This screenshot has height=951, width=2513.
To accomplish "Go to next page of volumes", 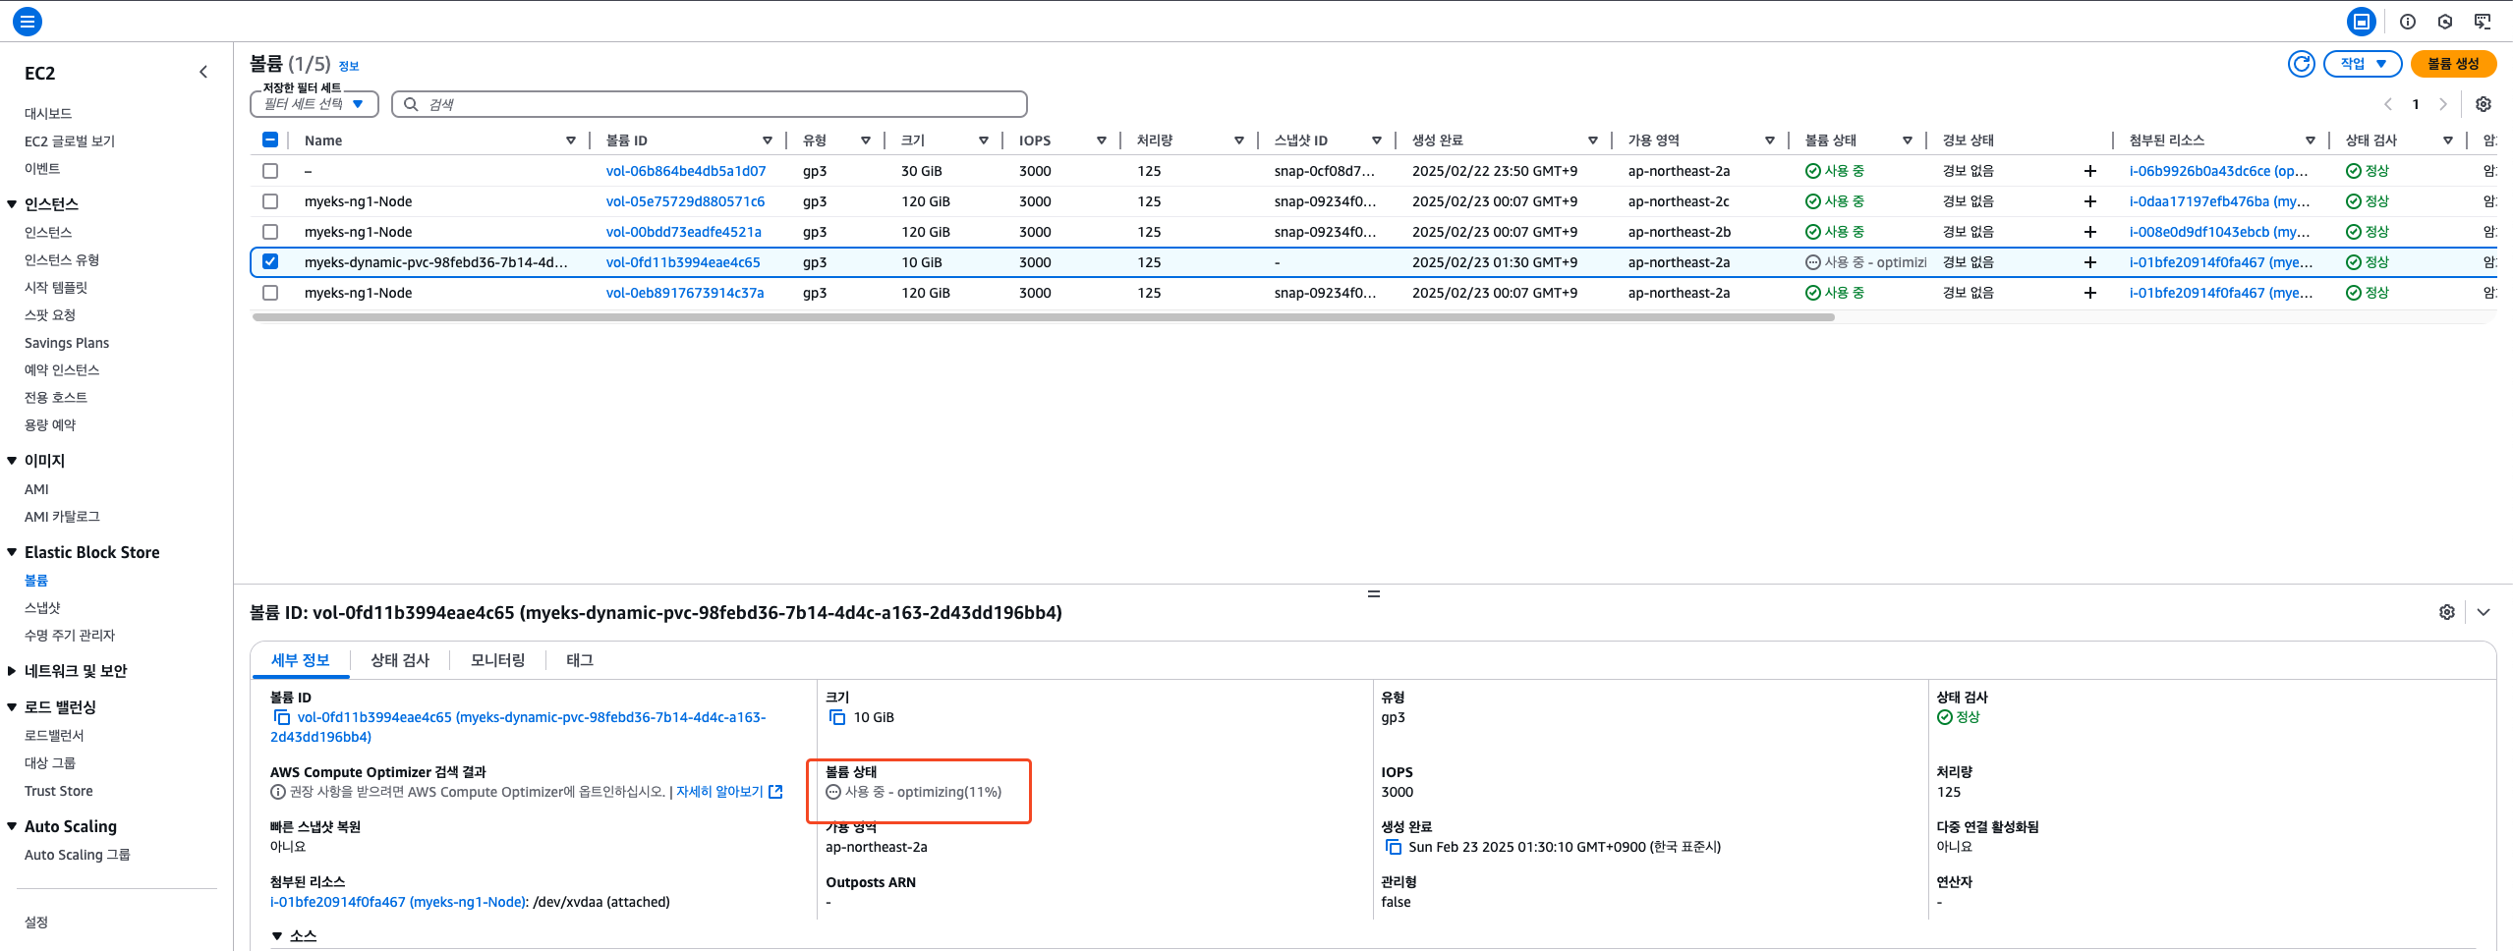I will point(2443,104).
